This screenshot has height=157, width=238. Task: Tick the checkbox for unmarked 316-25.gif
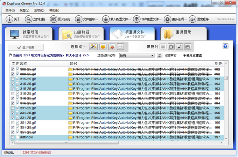13,94
